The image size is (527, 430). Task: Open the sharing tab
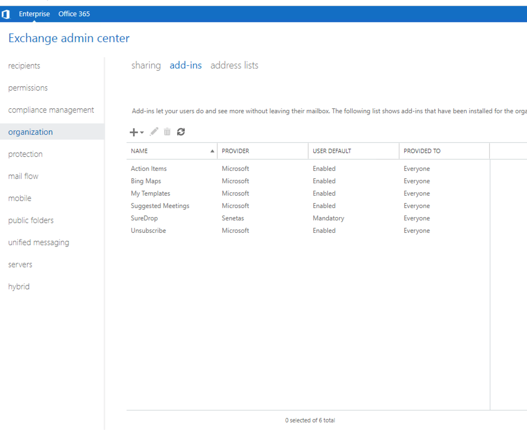click(x=146, y=65)
